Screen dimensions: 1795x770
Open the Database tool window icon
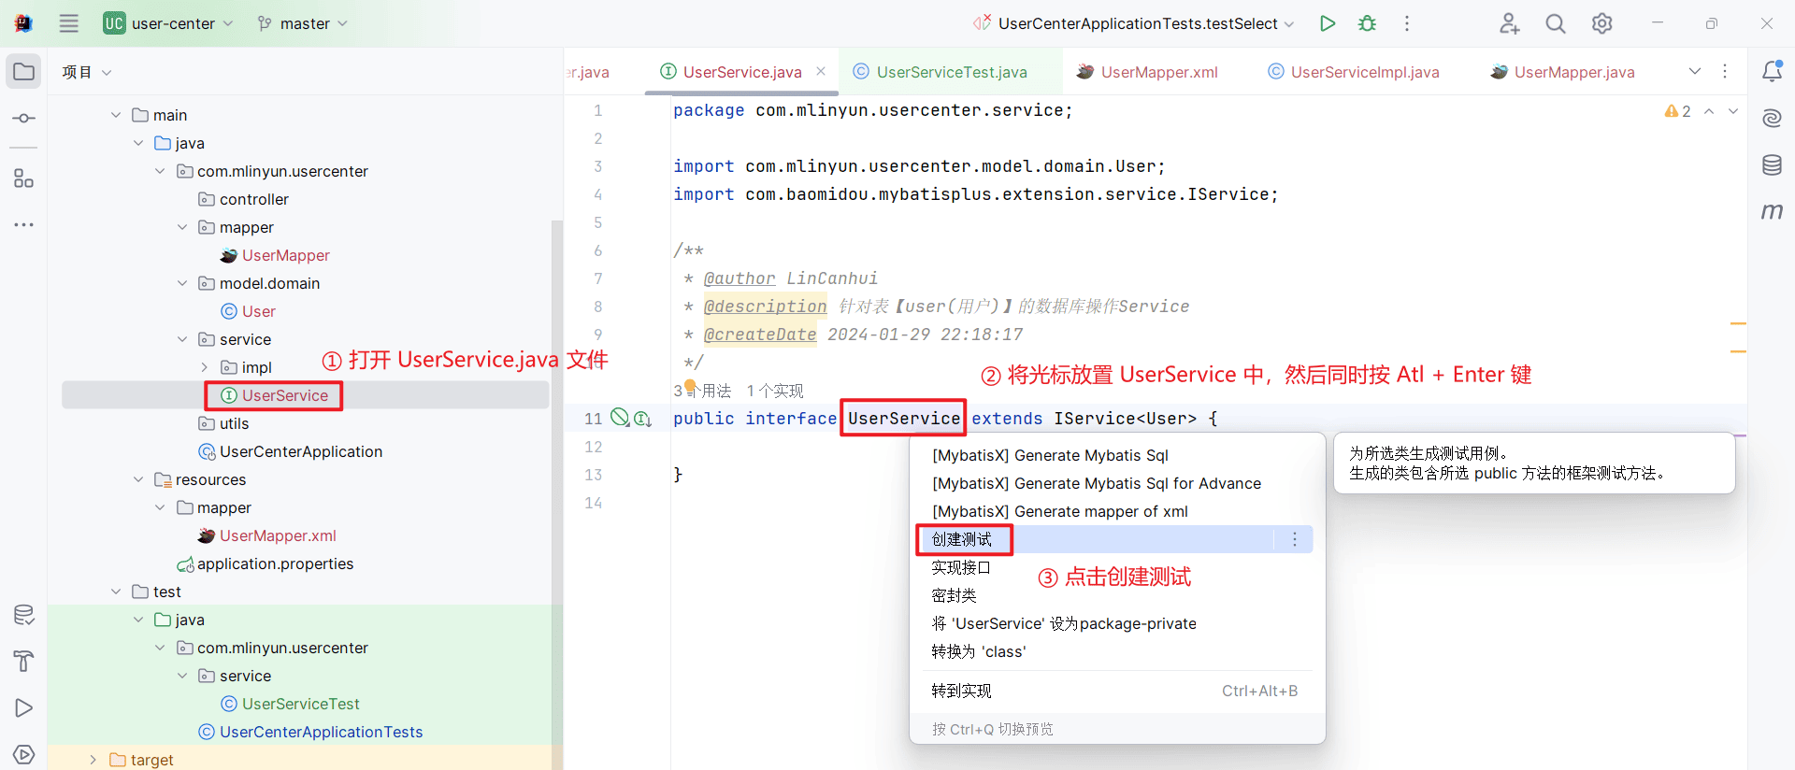click(x=1772, y=165)
